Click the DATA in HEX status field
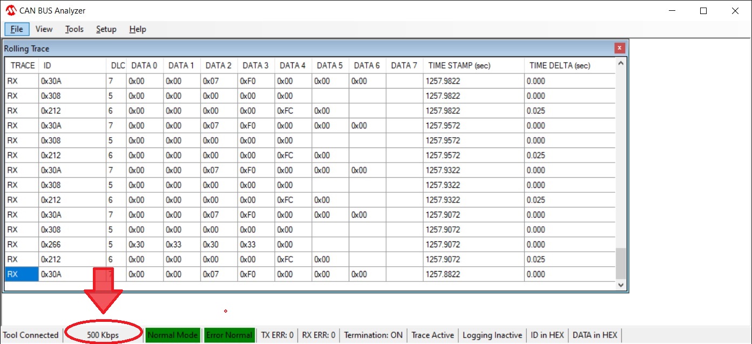752x344 pixels. pos(594,335)
